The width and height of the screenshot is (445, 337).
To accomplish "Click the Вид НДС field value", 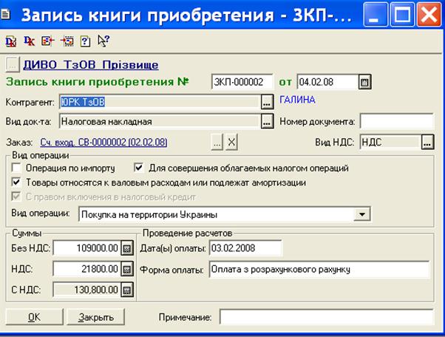I will (x=391, y=142).
